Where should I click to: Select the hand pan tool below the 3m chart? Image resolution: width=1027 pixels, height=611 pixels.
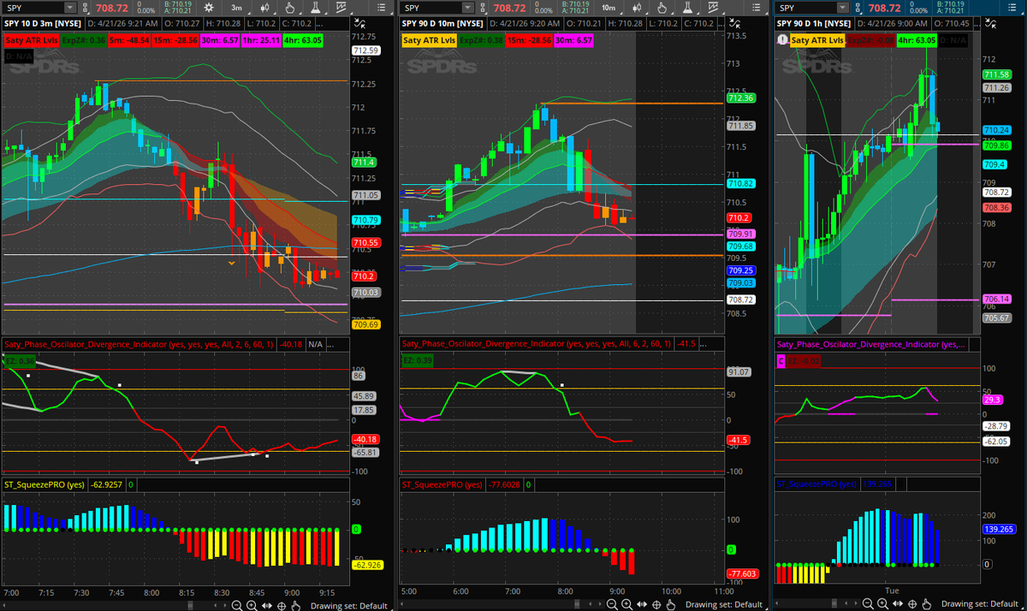[x=296, y=604]
